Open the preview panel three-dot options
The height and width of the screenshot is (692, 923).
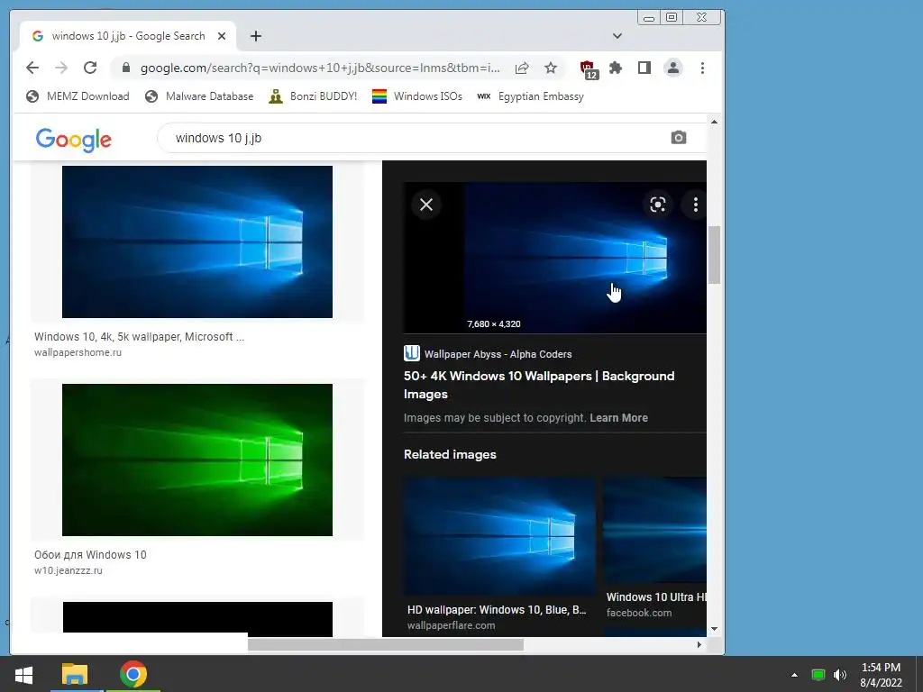coord(695,205)
